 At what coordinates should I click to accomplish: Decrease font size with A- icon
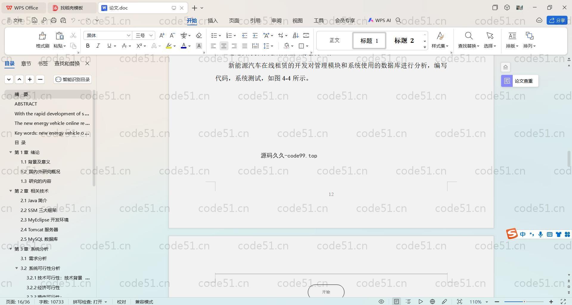pyautogui.click(x=172, y=35)
